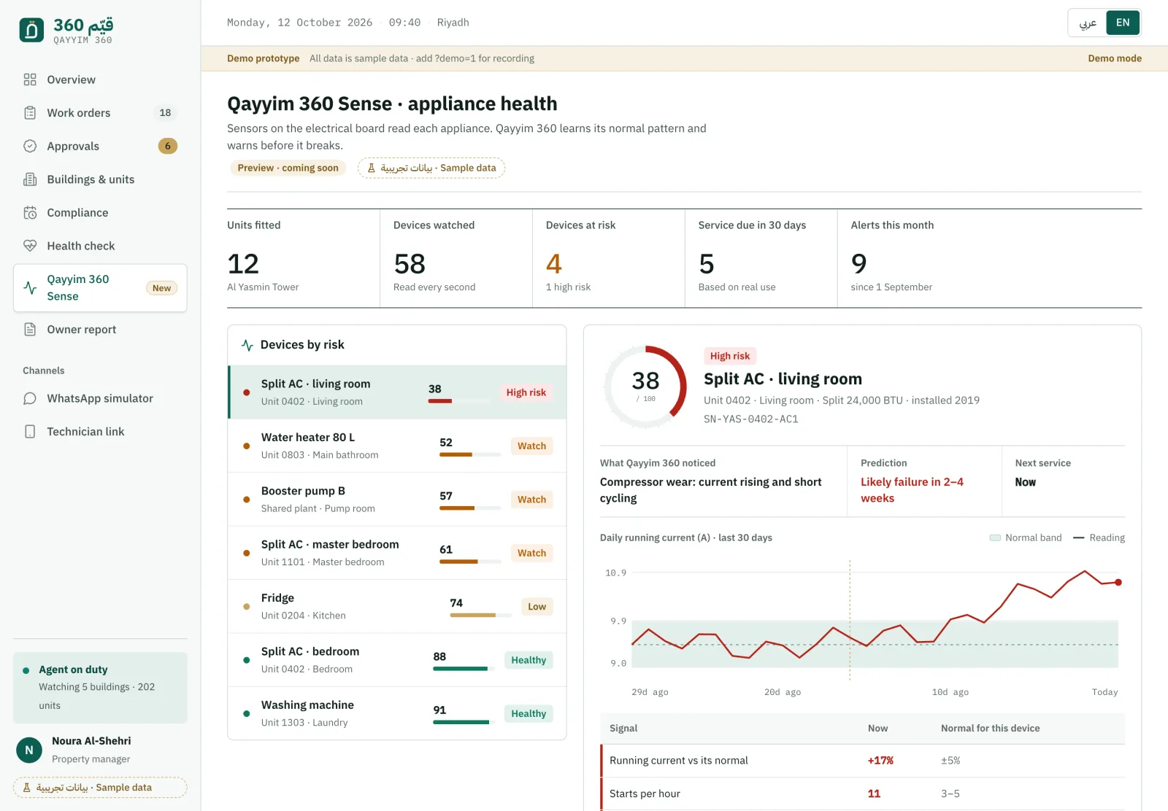Viewport: 1168px width, 811px height.
Task: Click the Approvals checkmark circle icon
Action: pyautogui.click(x=30, y=146)
